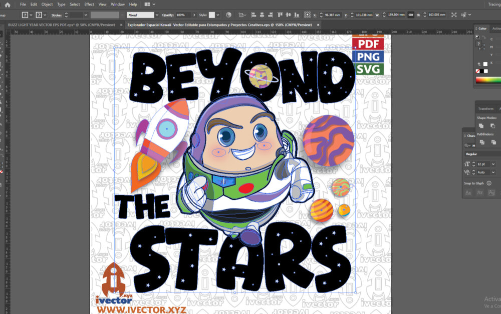Open the graphic Style swatch
This screenshot has width=501, height=314.
pyautogui.click(x=212, y=15)
